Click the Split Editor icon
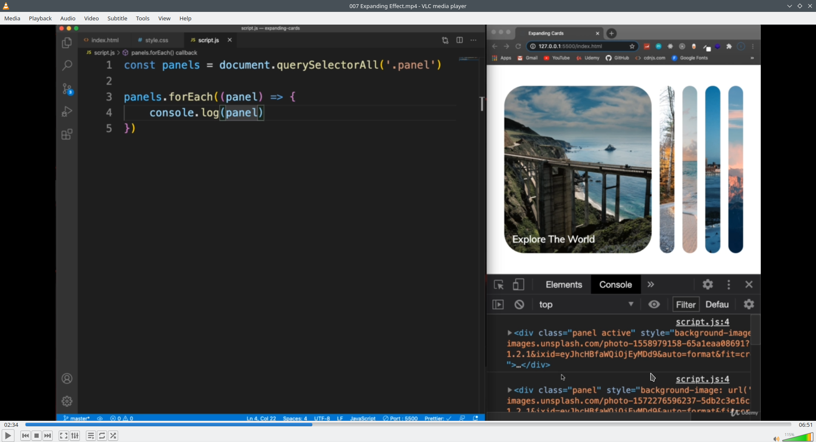816x442 pixels. (x=459, y=40)
